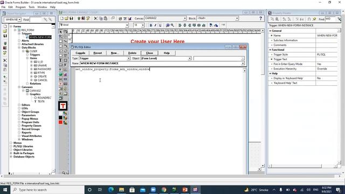Open the File menu
Image resolution: width=345 pixels, height=194 pixels.
(x=3, y=7)
